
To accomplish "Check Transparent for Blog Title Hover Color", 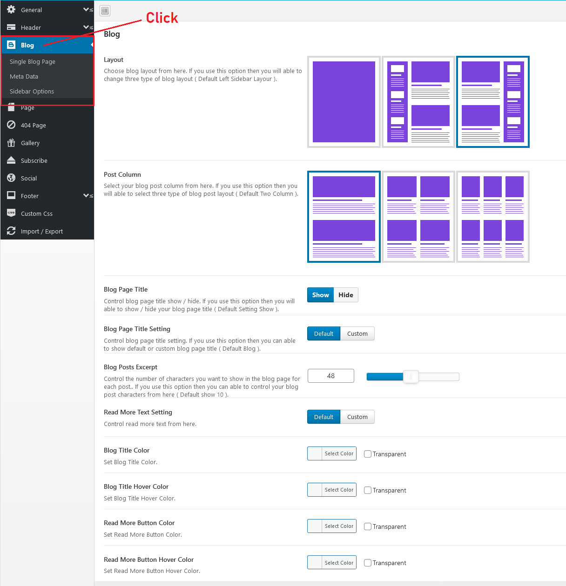I will coord(368,490).
